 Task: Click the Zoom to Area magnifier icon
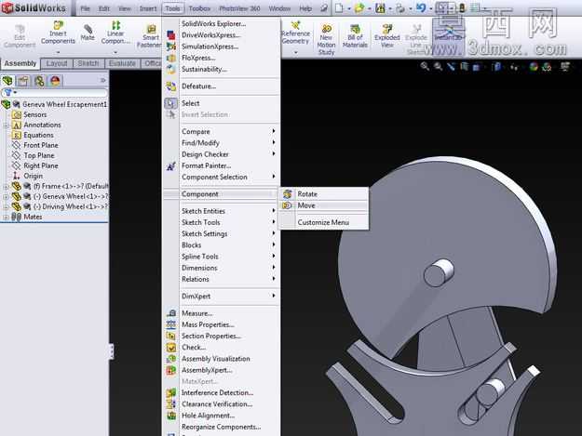(x=439, y=67)
